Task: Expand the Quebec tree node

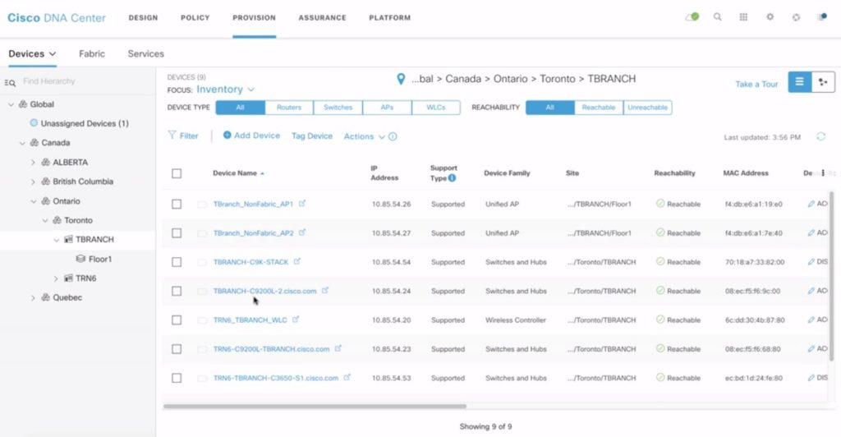Action: 33,297
